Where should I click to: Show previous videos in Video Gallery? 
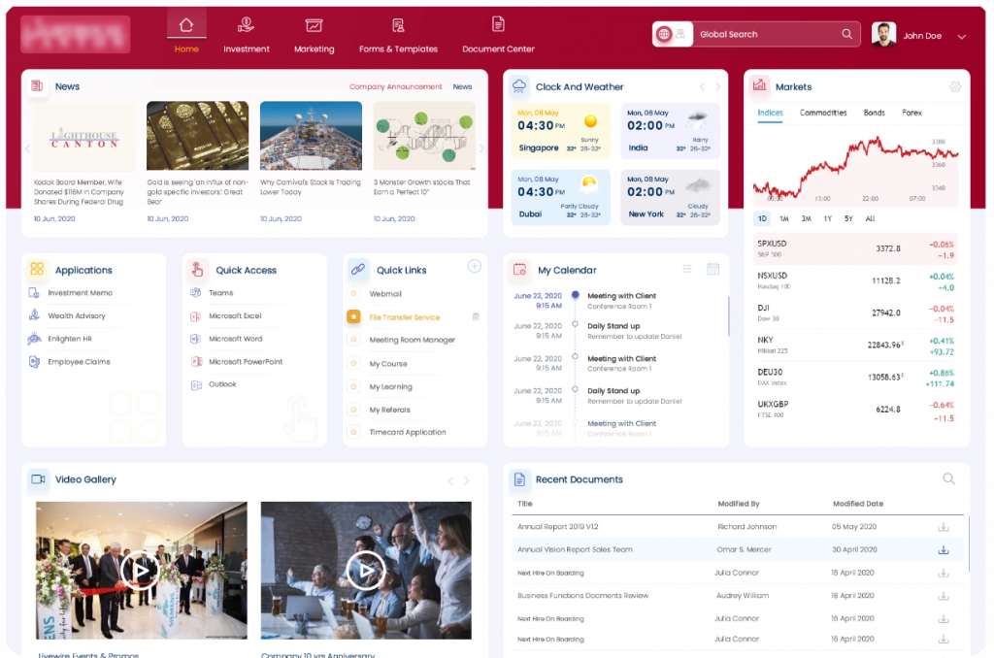450,481
